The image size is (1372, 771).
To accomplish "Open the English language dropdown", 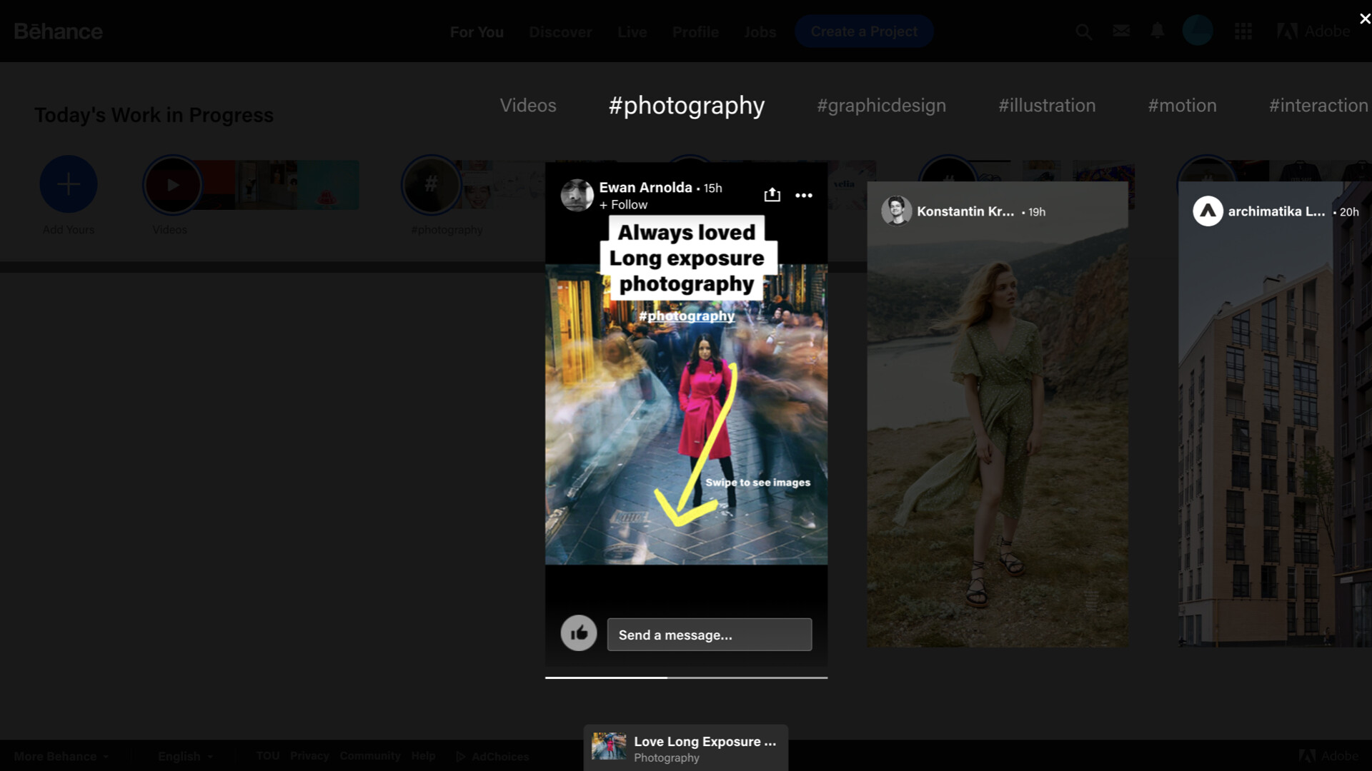I will 185,756.
